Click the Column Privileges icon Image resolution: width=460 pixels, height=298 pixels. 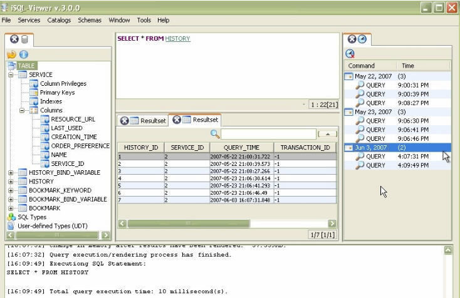pos(34,84)
